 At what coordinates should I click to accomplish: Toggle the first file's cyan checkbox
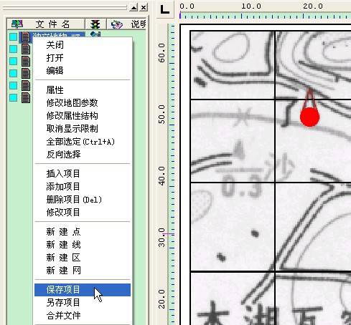[x=13, y=37]
